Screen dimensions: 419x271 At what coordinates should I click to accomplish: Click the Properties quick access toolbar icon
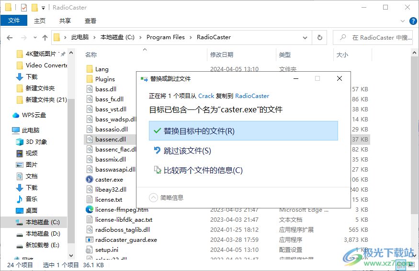point(24,8)
